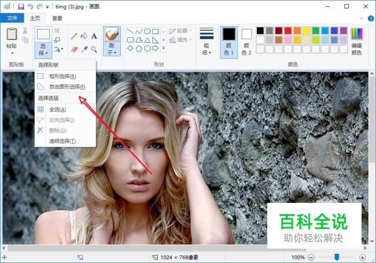This screenshot has width=376, height=263.
Task: Select the Right arrow shape
Action: (156, 49)
